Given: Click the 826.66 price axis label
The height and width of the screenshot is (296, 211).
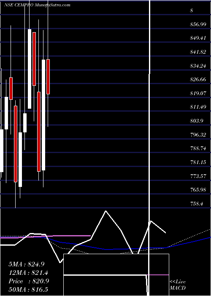Looking at the screenshot, I should click(198, 79).
